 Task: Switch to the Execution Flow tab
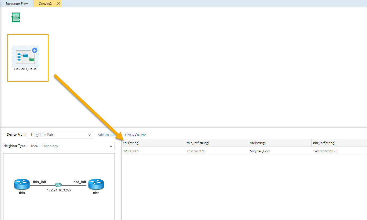tap(17, 4)
